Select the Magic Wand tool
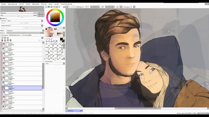This screenshot has width=209, height=117. coord(52,39)
